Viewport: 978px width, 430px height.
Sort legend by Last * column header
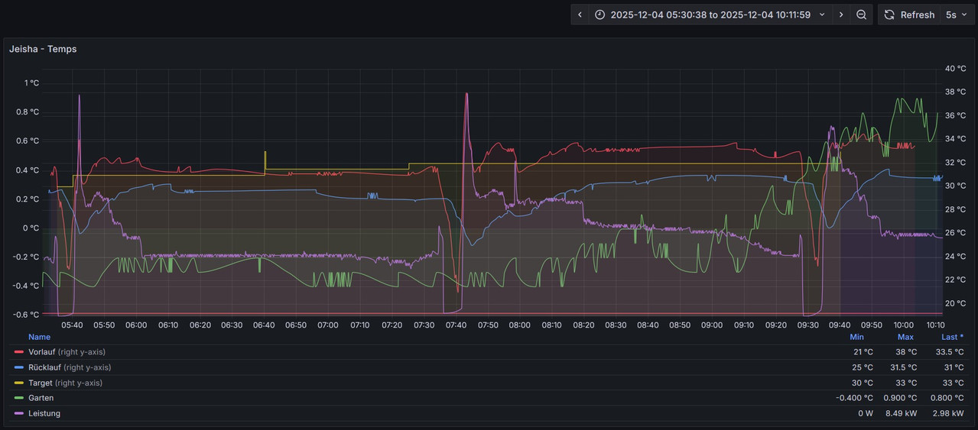(952, 337)
